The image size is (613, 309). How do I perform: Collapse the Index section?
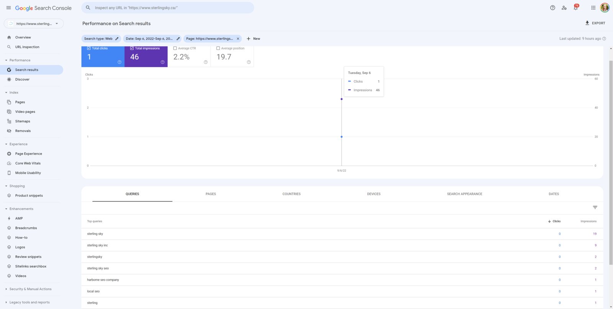point(11,92)
